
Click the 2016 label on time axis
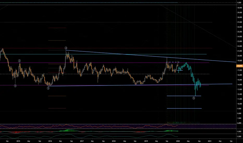coord(50,141)
